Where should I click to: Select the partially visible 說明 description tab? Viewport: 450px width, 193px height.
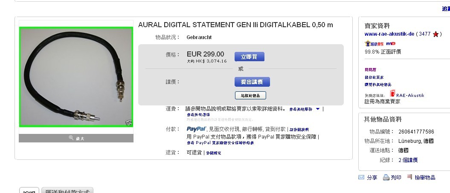point(29,190)
